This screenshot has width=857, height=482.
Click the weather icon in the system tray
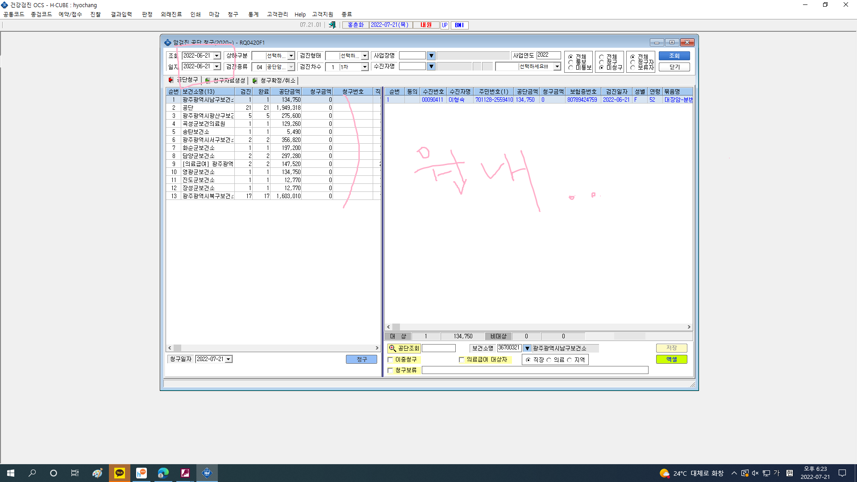(664, 473)
